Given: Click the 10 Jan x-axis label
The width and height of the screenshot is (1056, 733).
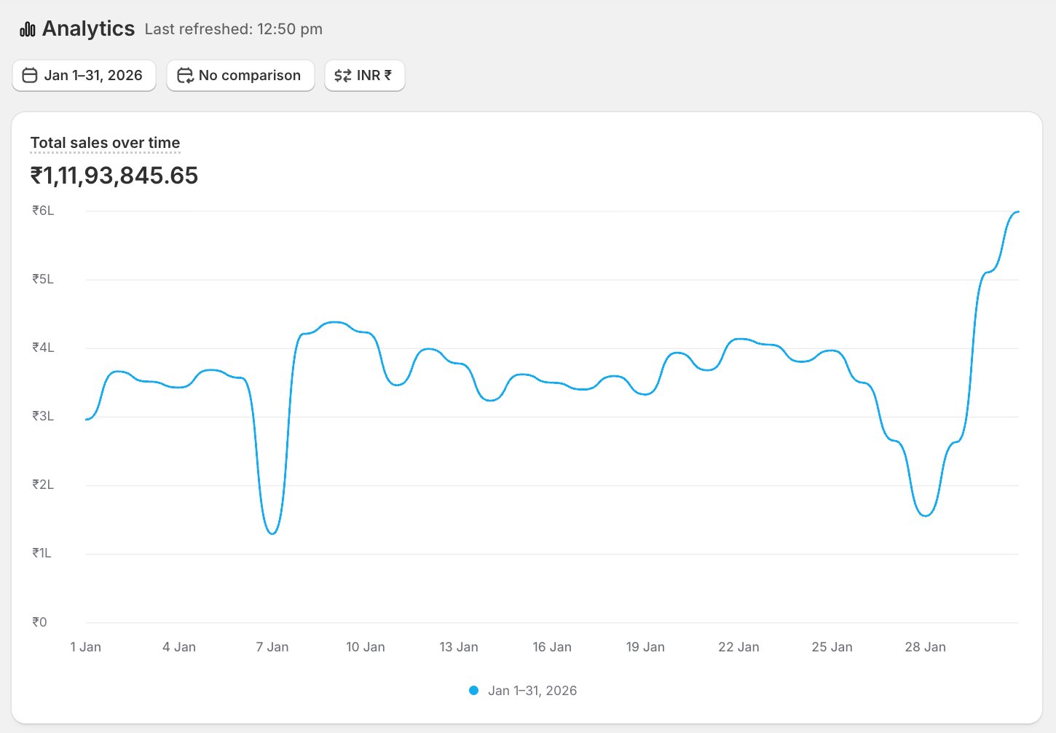Looking at the screenshot, I should pyautogui.click(x=366, y=647).
